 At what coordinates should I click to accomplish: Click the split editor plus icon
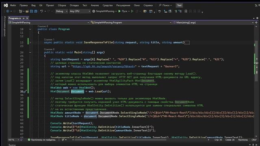pyautogui.click(x=256, y=23)
